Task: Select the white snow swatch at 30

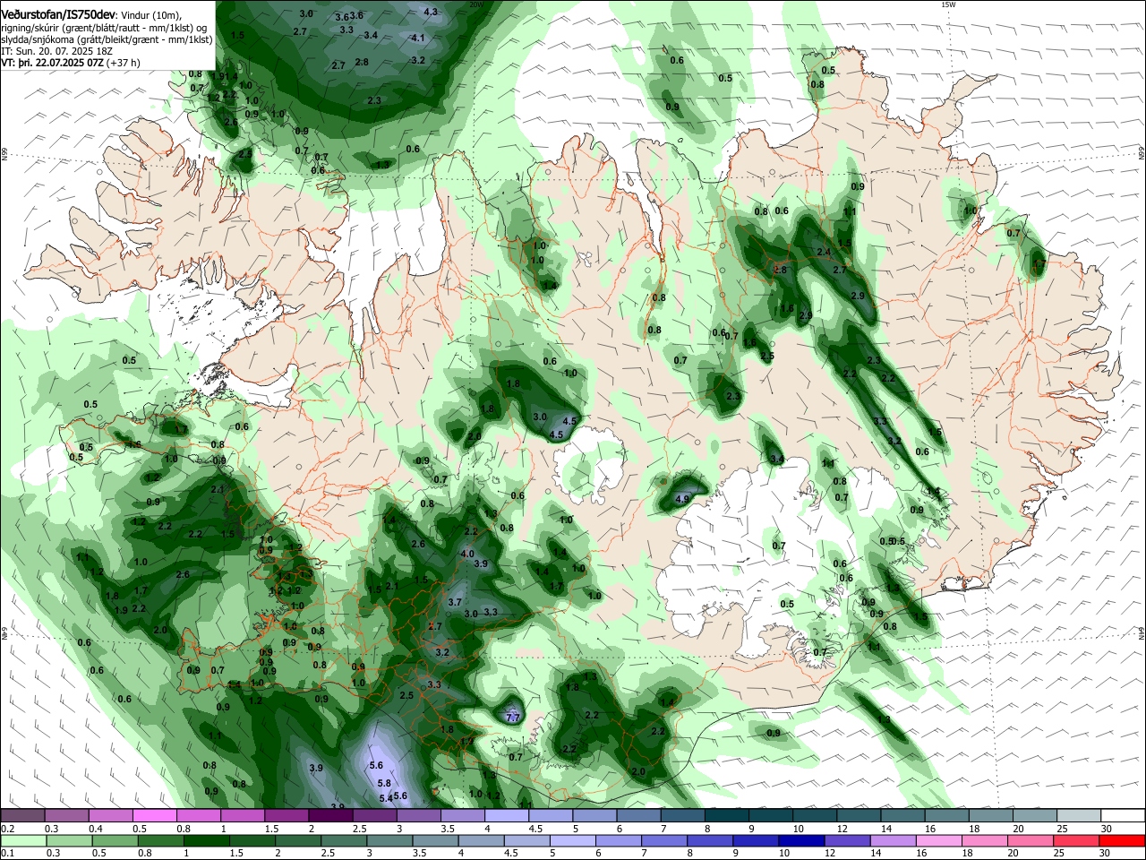Action: click(1123, 815)
